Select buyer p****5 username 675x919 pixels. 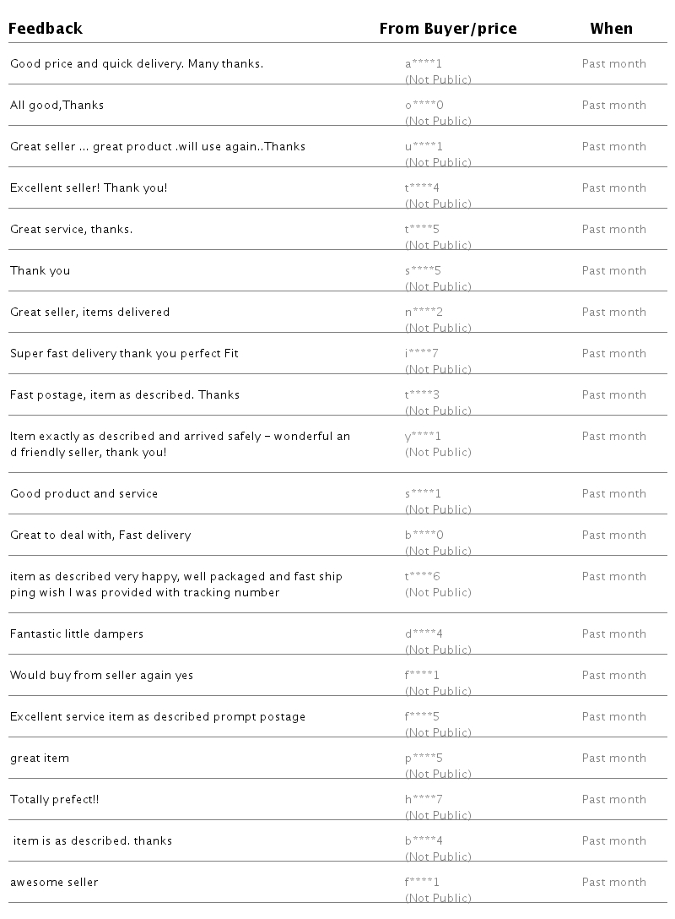click(x=424, y=759)
